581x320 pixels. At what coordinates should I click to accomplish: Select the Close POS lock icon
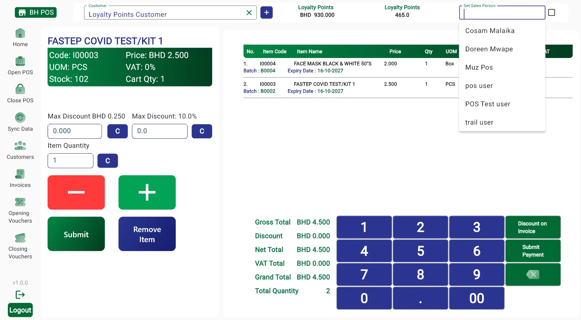pos(20,89)
